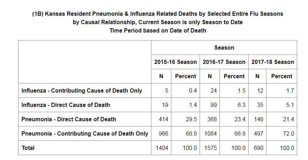Click the 690 total cell

[x=257, y=148]
